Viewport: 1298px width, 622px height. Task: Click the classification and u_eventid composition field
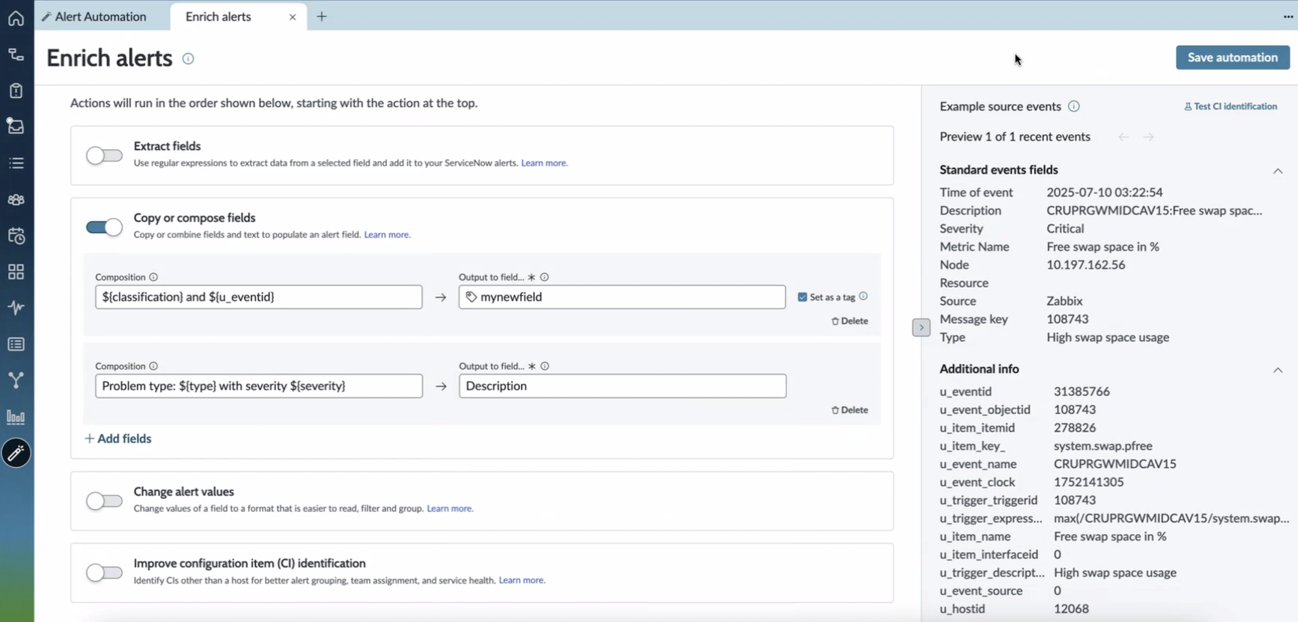point(258,297)
